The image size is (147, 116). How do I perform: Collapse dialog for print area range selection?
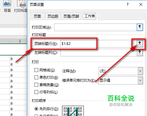(x=140, y=27)
